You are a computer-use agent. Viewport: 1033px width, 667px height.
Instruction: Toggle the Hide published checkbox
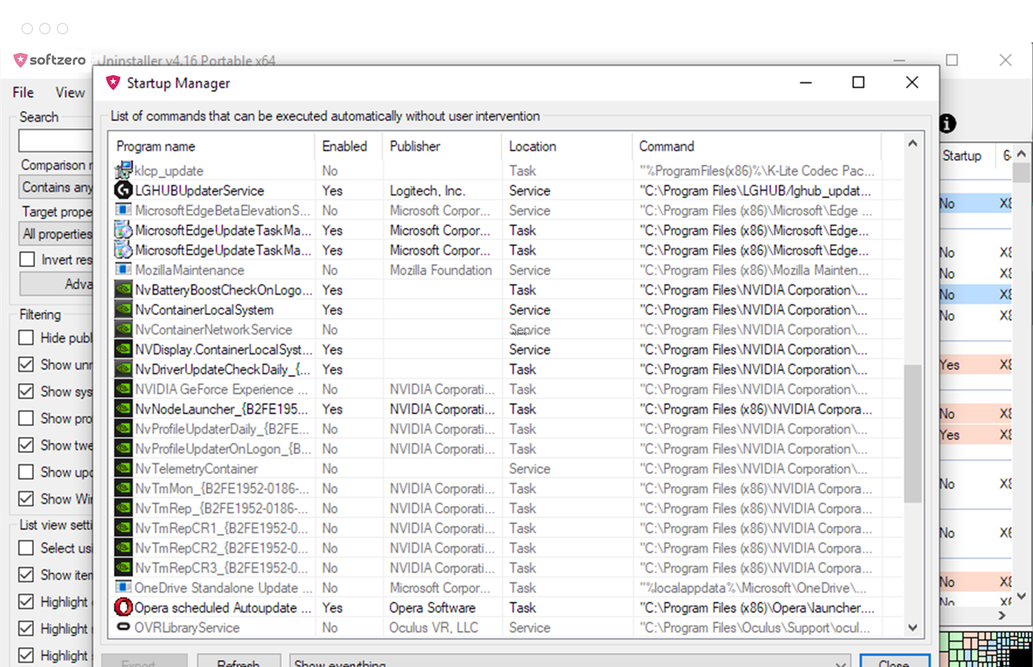point(26,338)
